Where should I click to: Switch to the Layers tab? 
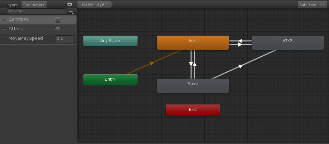coord(11,4)
